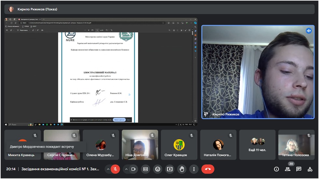
Task: Raise your hand in the meeting
Action: pyautogui.click(x=182, y=169)
